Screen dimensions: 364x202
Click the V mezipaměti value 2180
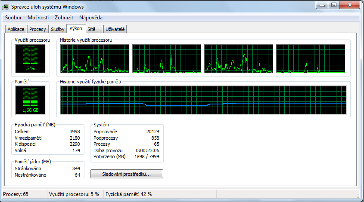(75, 138)
